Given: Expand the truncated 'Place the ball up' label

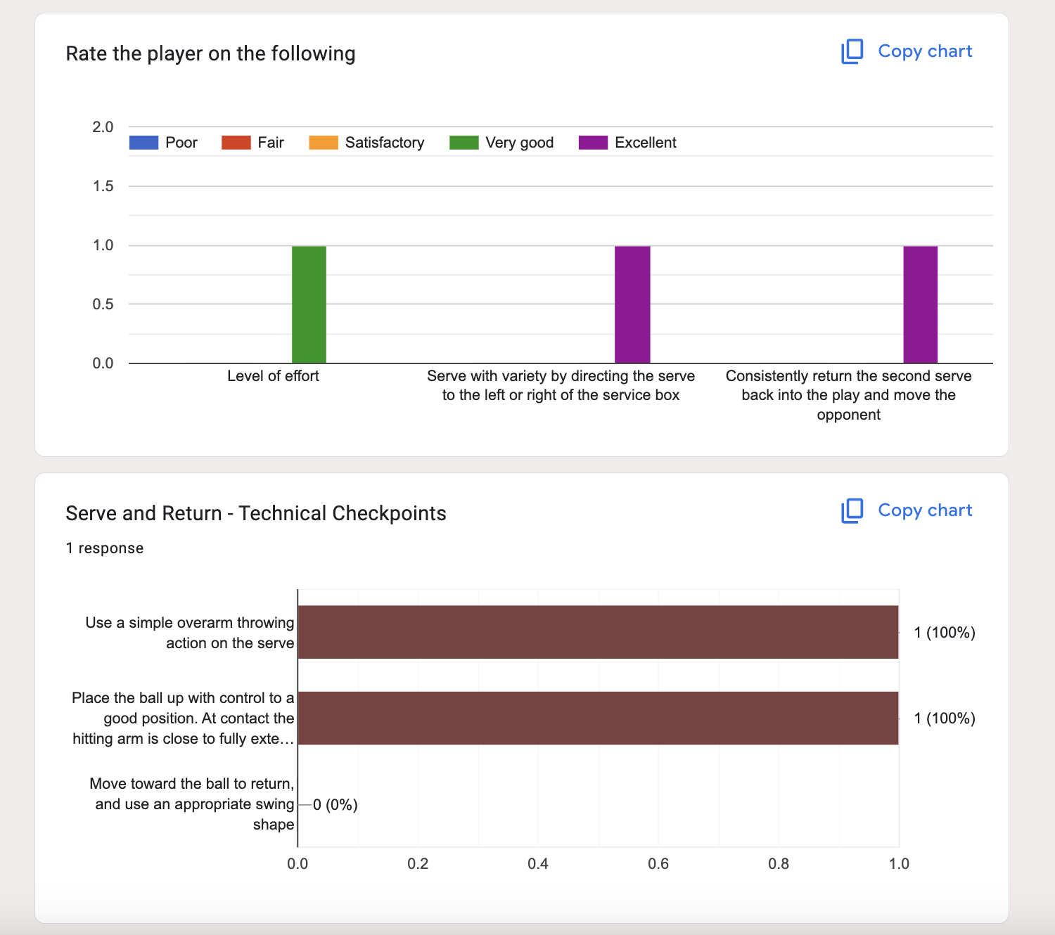Looking at the screenshot, I should (182, 718).
